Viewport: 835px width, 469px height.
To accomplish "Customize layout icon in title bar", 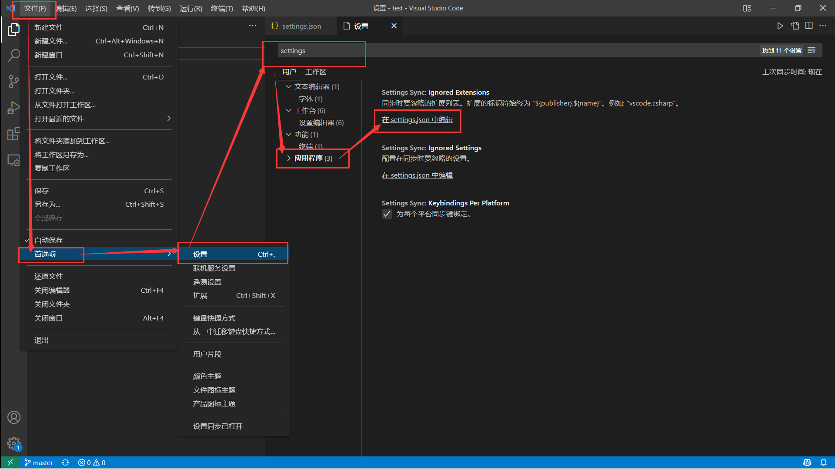I will (747, 8).
